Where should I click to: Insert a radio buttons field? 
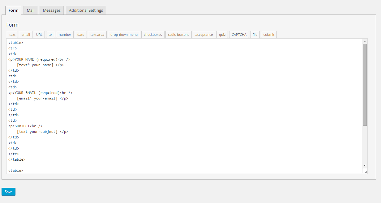tap(178, 34)
